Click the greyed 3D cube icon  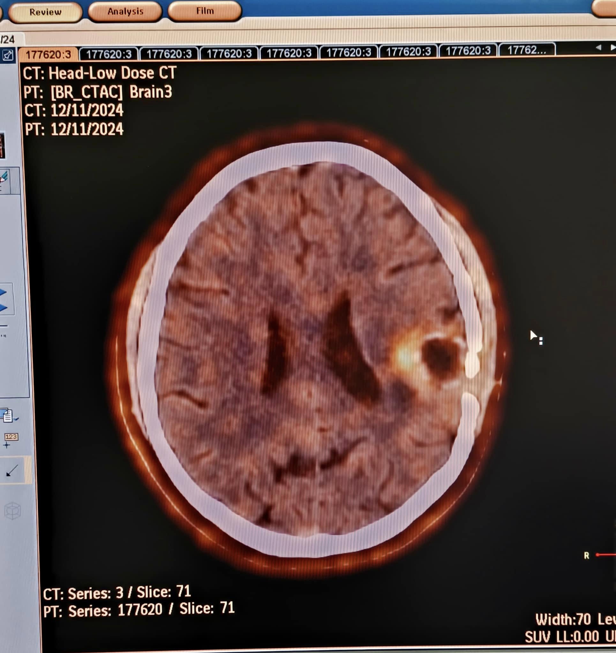click(12, 511)
